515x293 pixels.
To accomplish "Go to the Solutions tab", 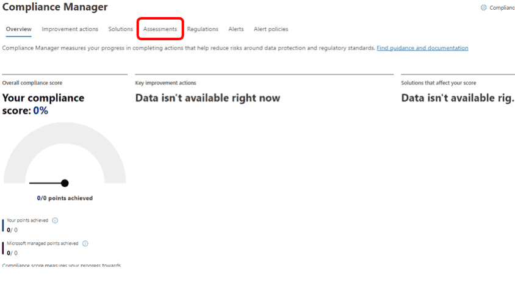I will pos(121,29).
